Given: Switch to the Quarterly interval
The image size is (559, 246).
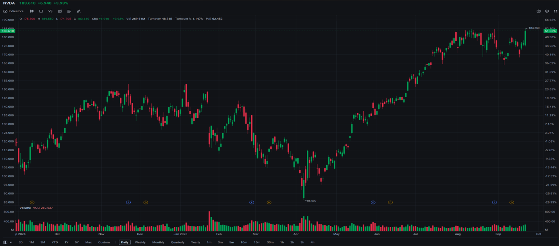Looking at the screenshot, I should 177,242.
